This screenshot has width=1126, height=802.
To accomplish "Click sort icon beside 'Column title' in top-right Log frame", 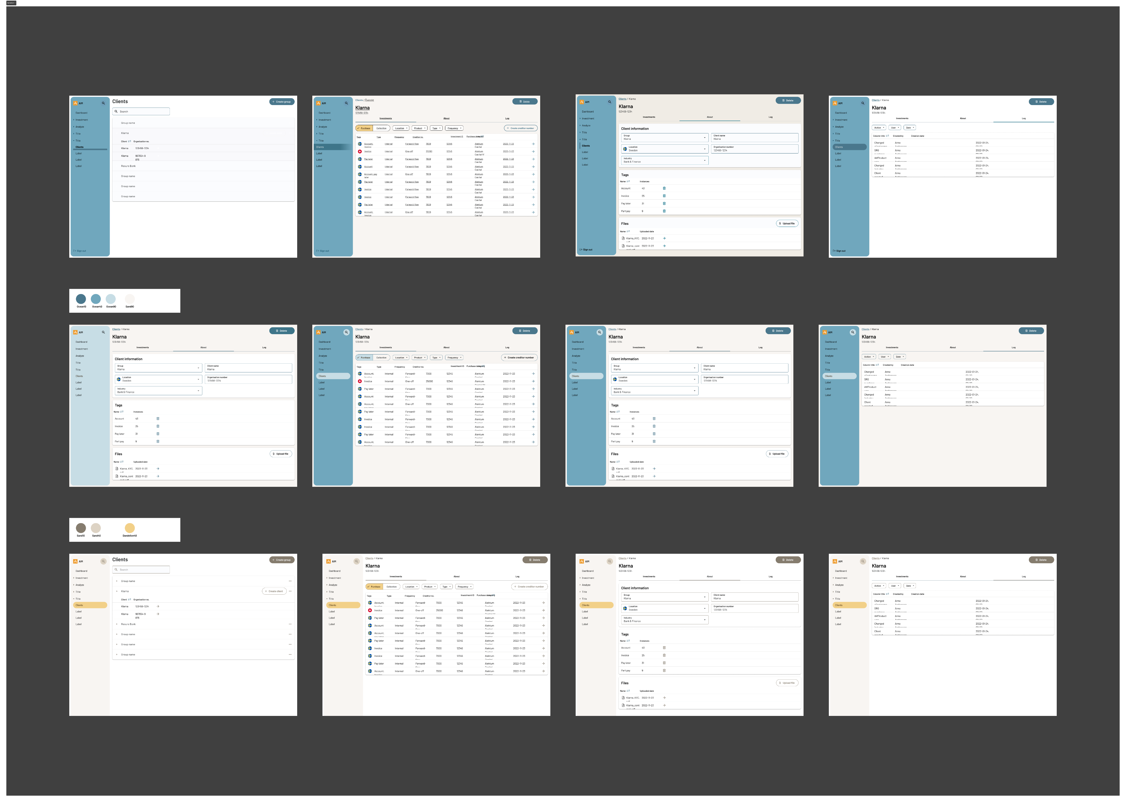I will click(887, 136).
